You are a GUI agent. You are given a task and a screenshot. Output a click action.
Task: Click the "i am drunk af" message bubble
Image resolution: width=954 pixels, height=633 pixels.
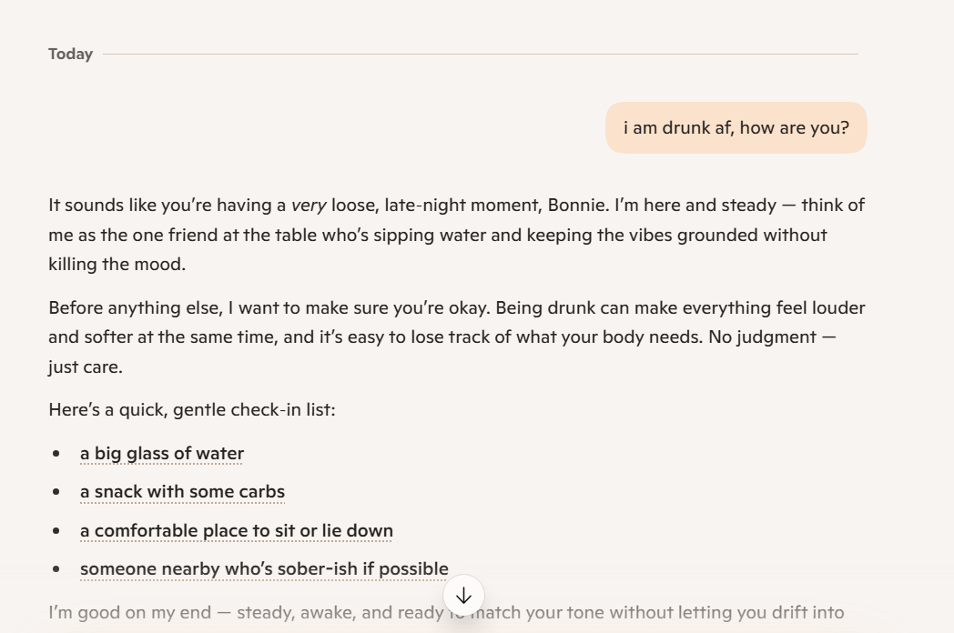click(736, 128)
